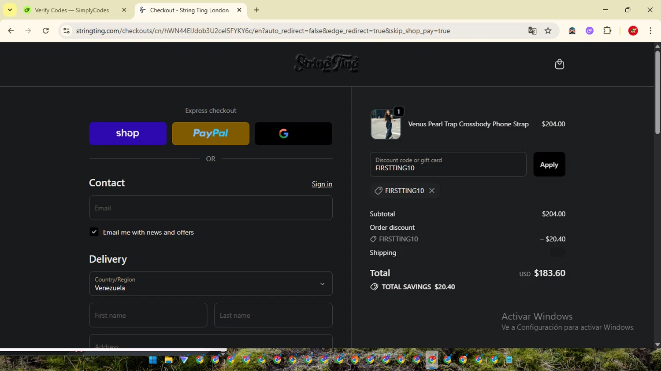Bookmark this page with the star icon

[548, 31]
